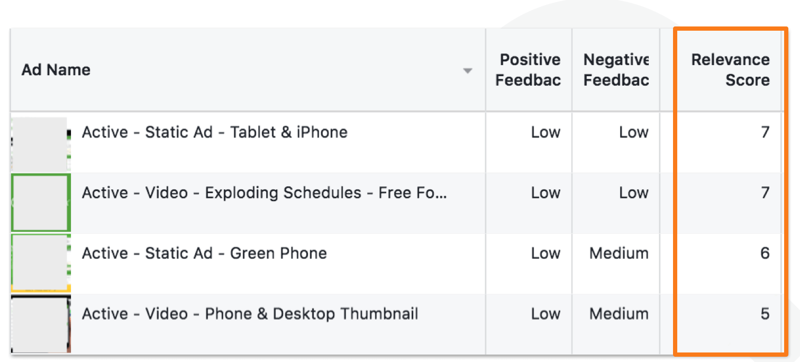Open thumbnail for Static Ad Tablet & iPhone

40,143
